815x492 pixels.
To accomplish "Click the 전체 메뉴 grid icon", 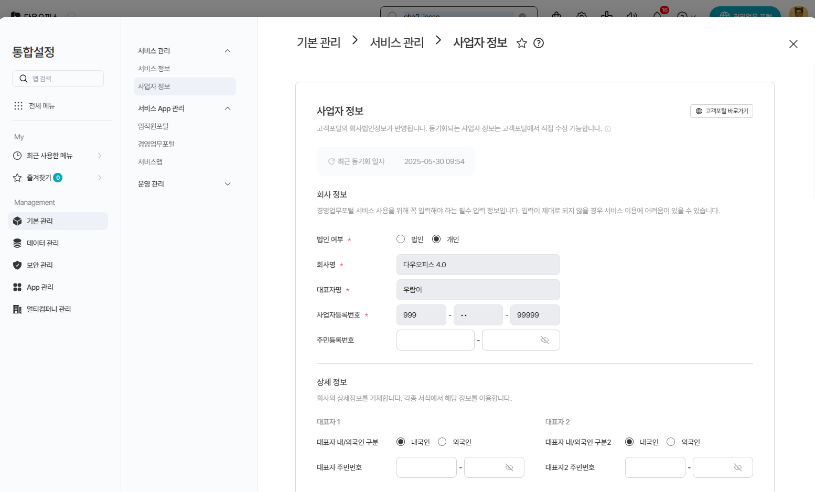I will tap(18, 106).
